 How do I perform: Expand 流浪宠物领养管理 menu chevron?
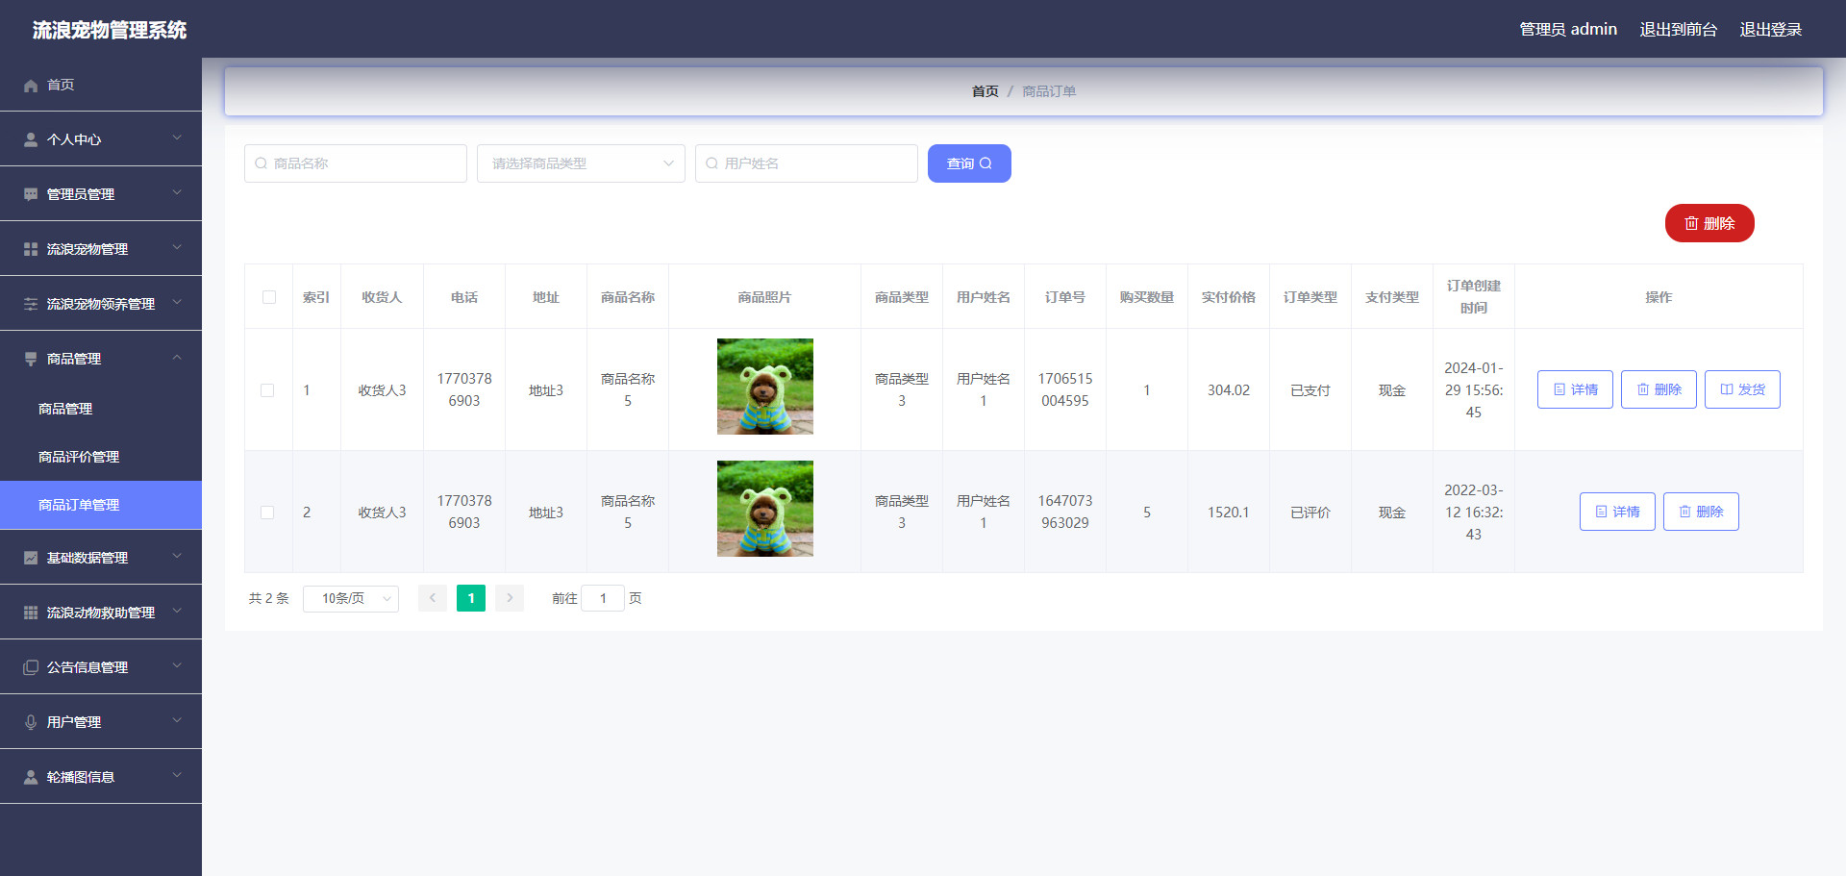pos(177,302)
